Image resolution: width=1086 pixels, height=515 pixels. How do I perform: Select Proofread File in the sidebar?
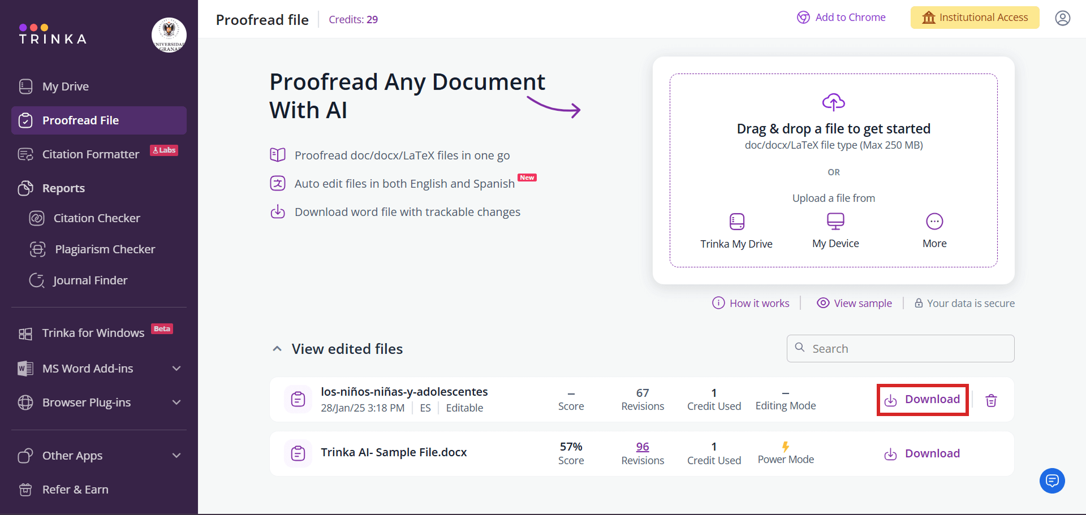click(x=99, y=120)
